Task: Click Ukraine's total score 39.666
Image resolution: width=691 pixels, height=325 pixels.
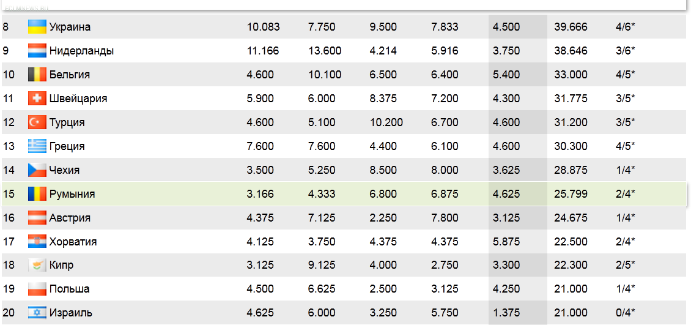Action: point(571,27)
